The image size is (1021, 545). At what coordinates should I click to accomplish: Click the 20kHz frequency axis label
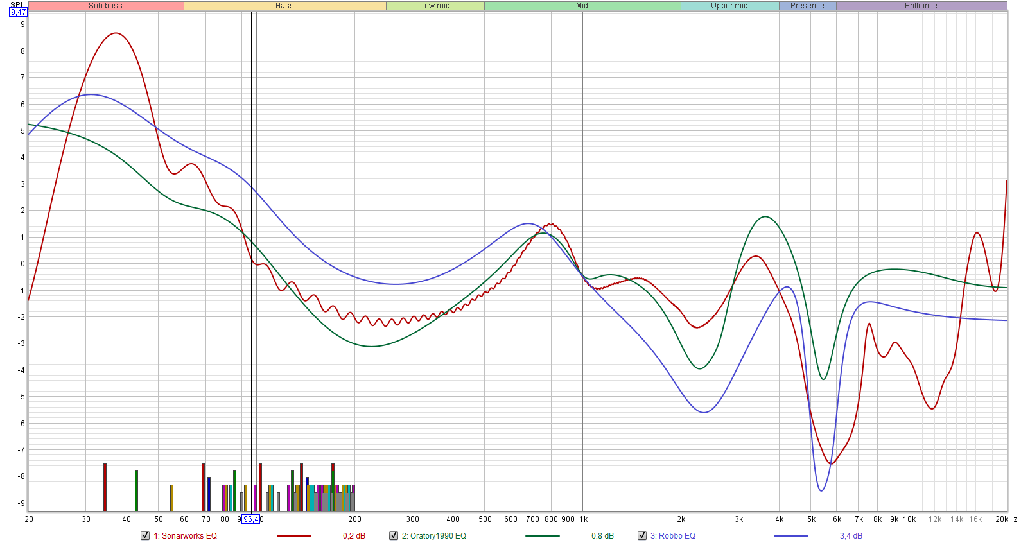click(x=1006, y=519)
